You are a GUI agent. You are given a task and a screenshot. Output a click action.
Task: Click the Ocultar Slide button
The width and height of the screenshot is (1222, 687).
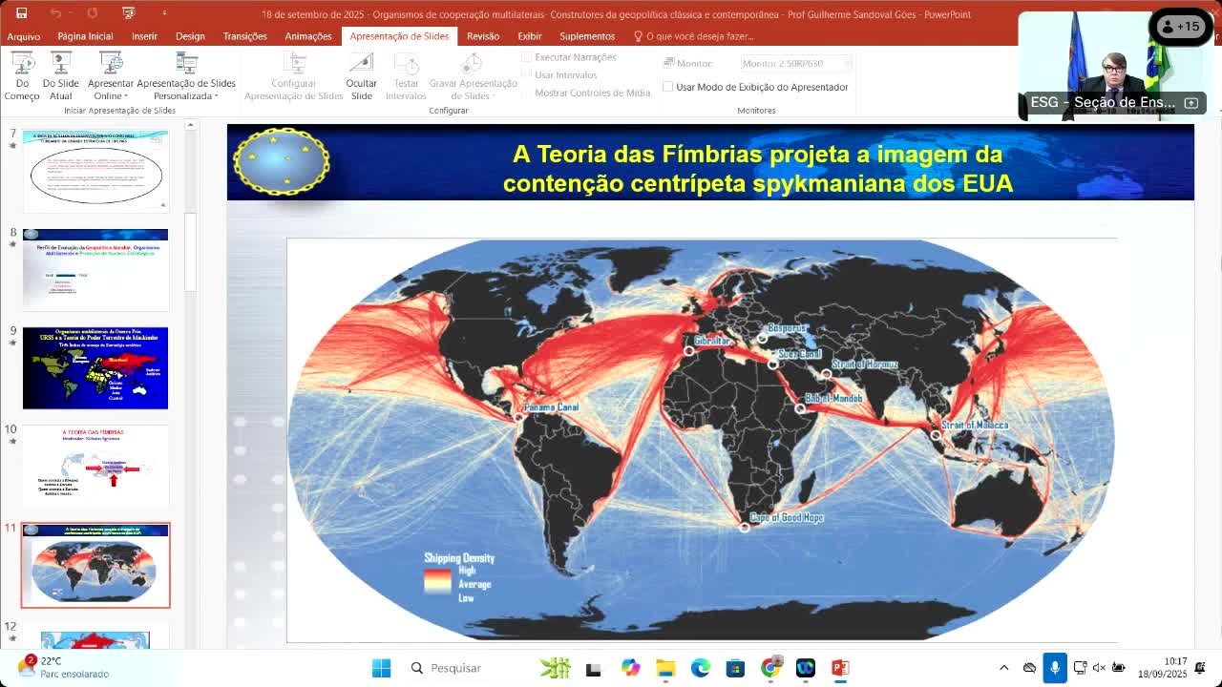(x=361, y=75)
